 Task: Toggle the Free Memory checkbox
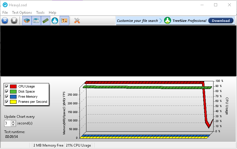point(7,97)
